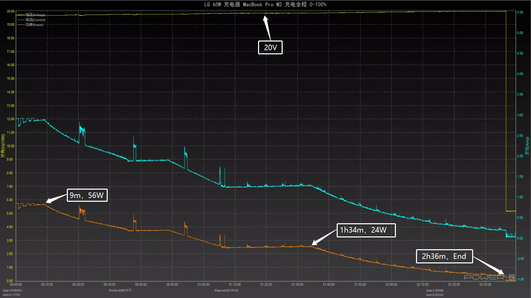Image resolution: width=531 pixels, height=298 pixels.
Task: Click the '00:50:00' time axis label
Action: point(172,285)
